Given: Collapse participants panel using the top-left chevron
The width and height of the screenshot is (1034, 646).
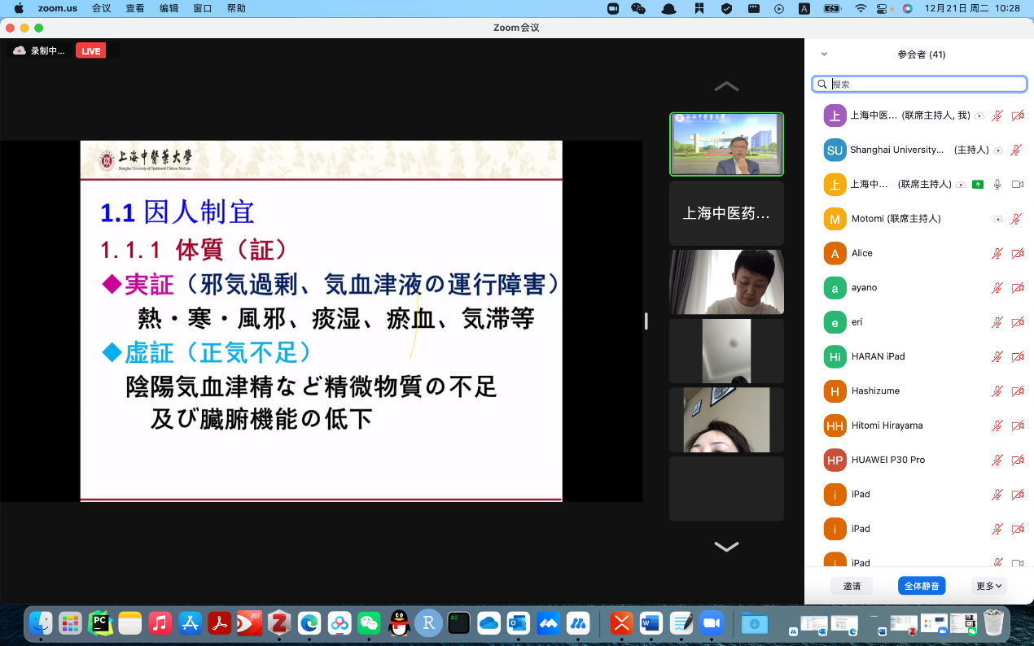Looking at the screenshot, I should point(824,55).
